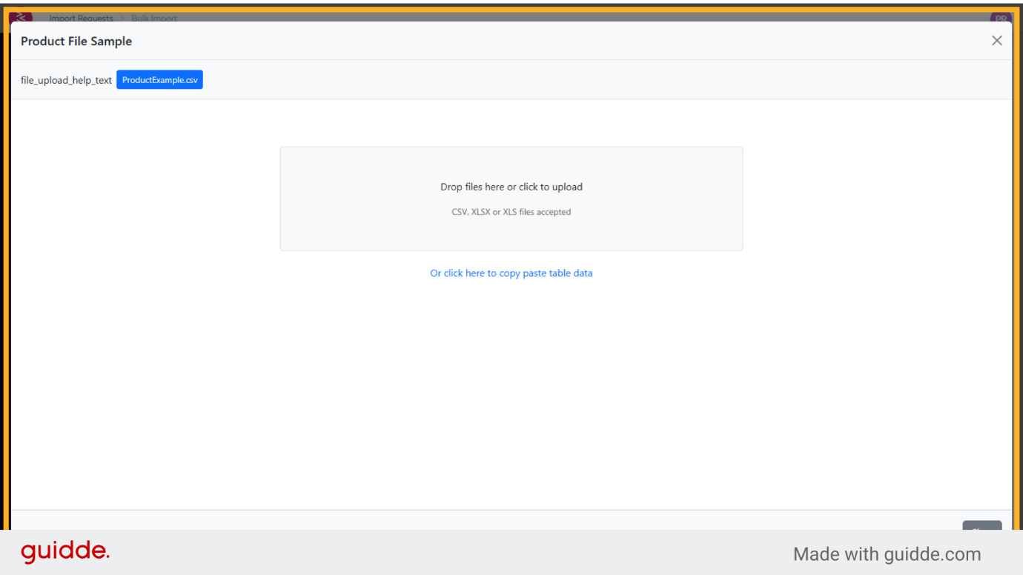Screen dimensions: 1023x575
Task: Click the file_upload_help_text label
Action: tap(66, 80)
